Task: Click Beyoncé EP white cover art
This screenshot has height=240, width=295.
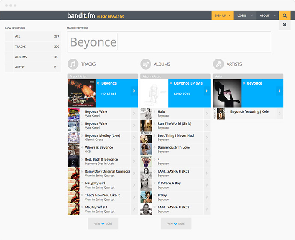Action: pyautogui.click(x=154, y=94)
